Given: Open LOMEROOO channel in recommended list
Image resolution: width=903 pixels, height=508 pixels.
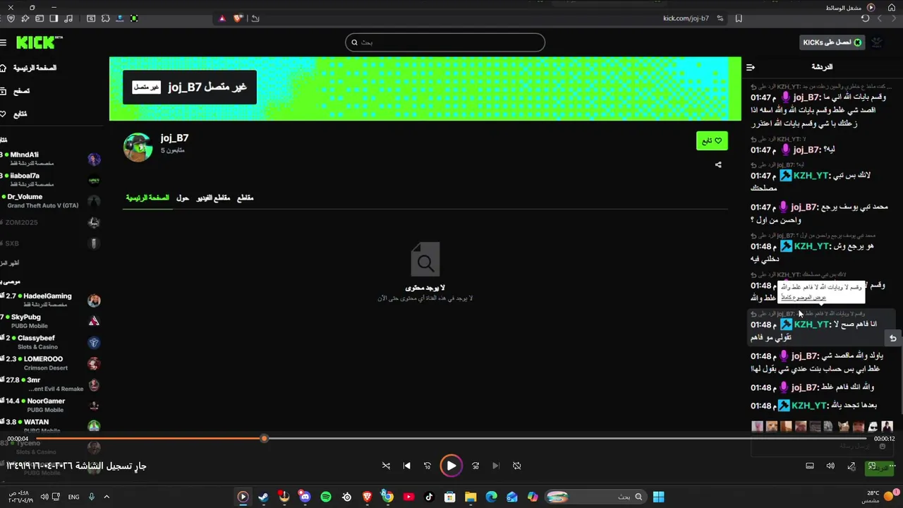Looking at the screenshot, I should pyautogui.click(x=49, y=363).
